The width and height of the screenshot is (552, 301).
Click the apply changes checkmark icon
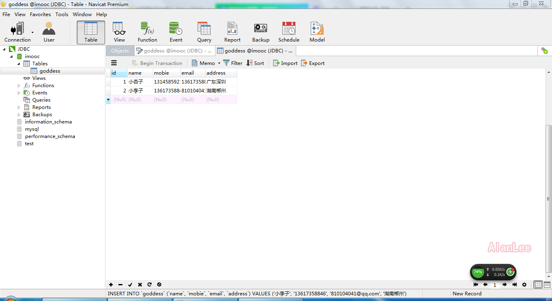130,284
